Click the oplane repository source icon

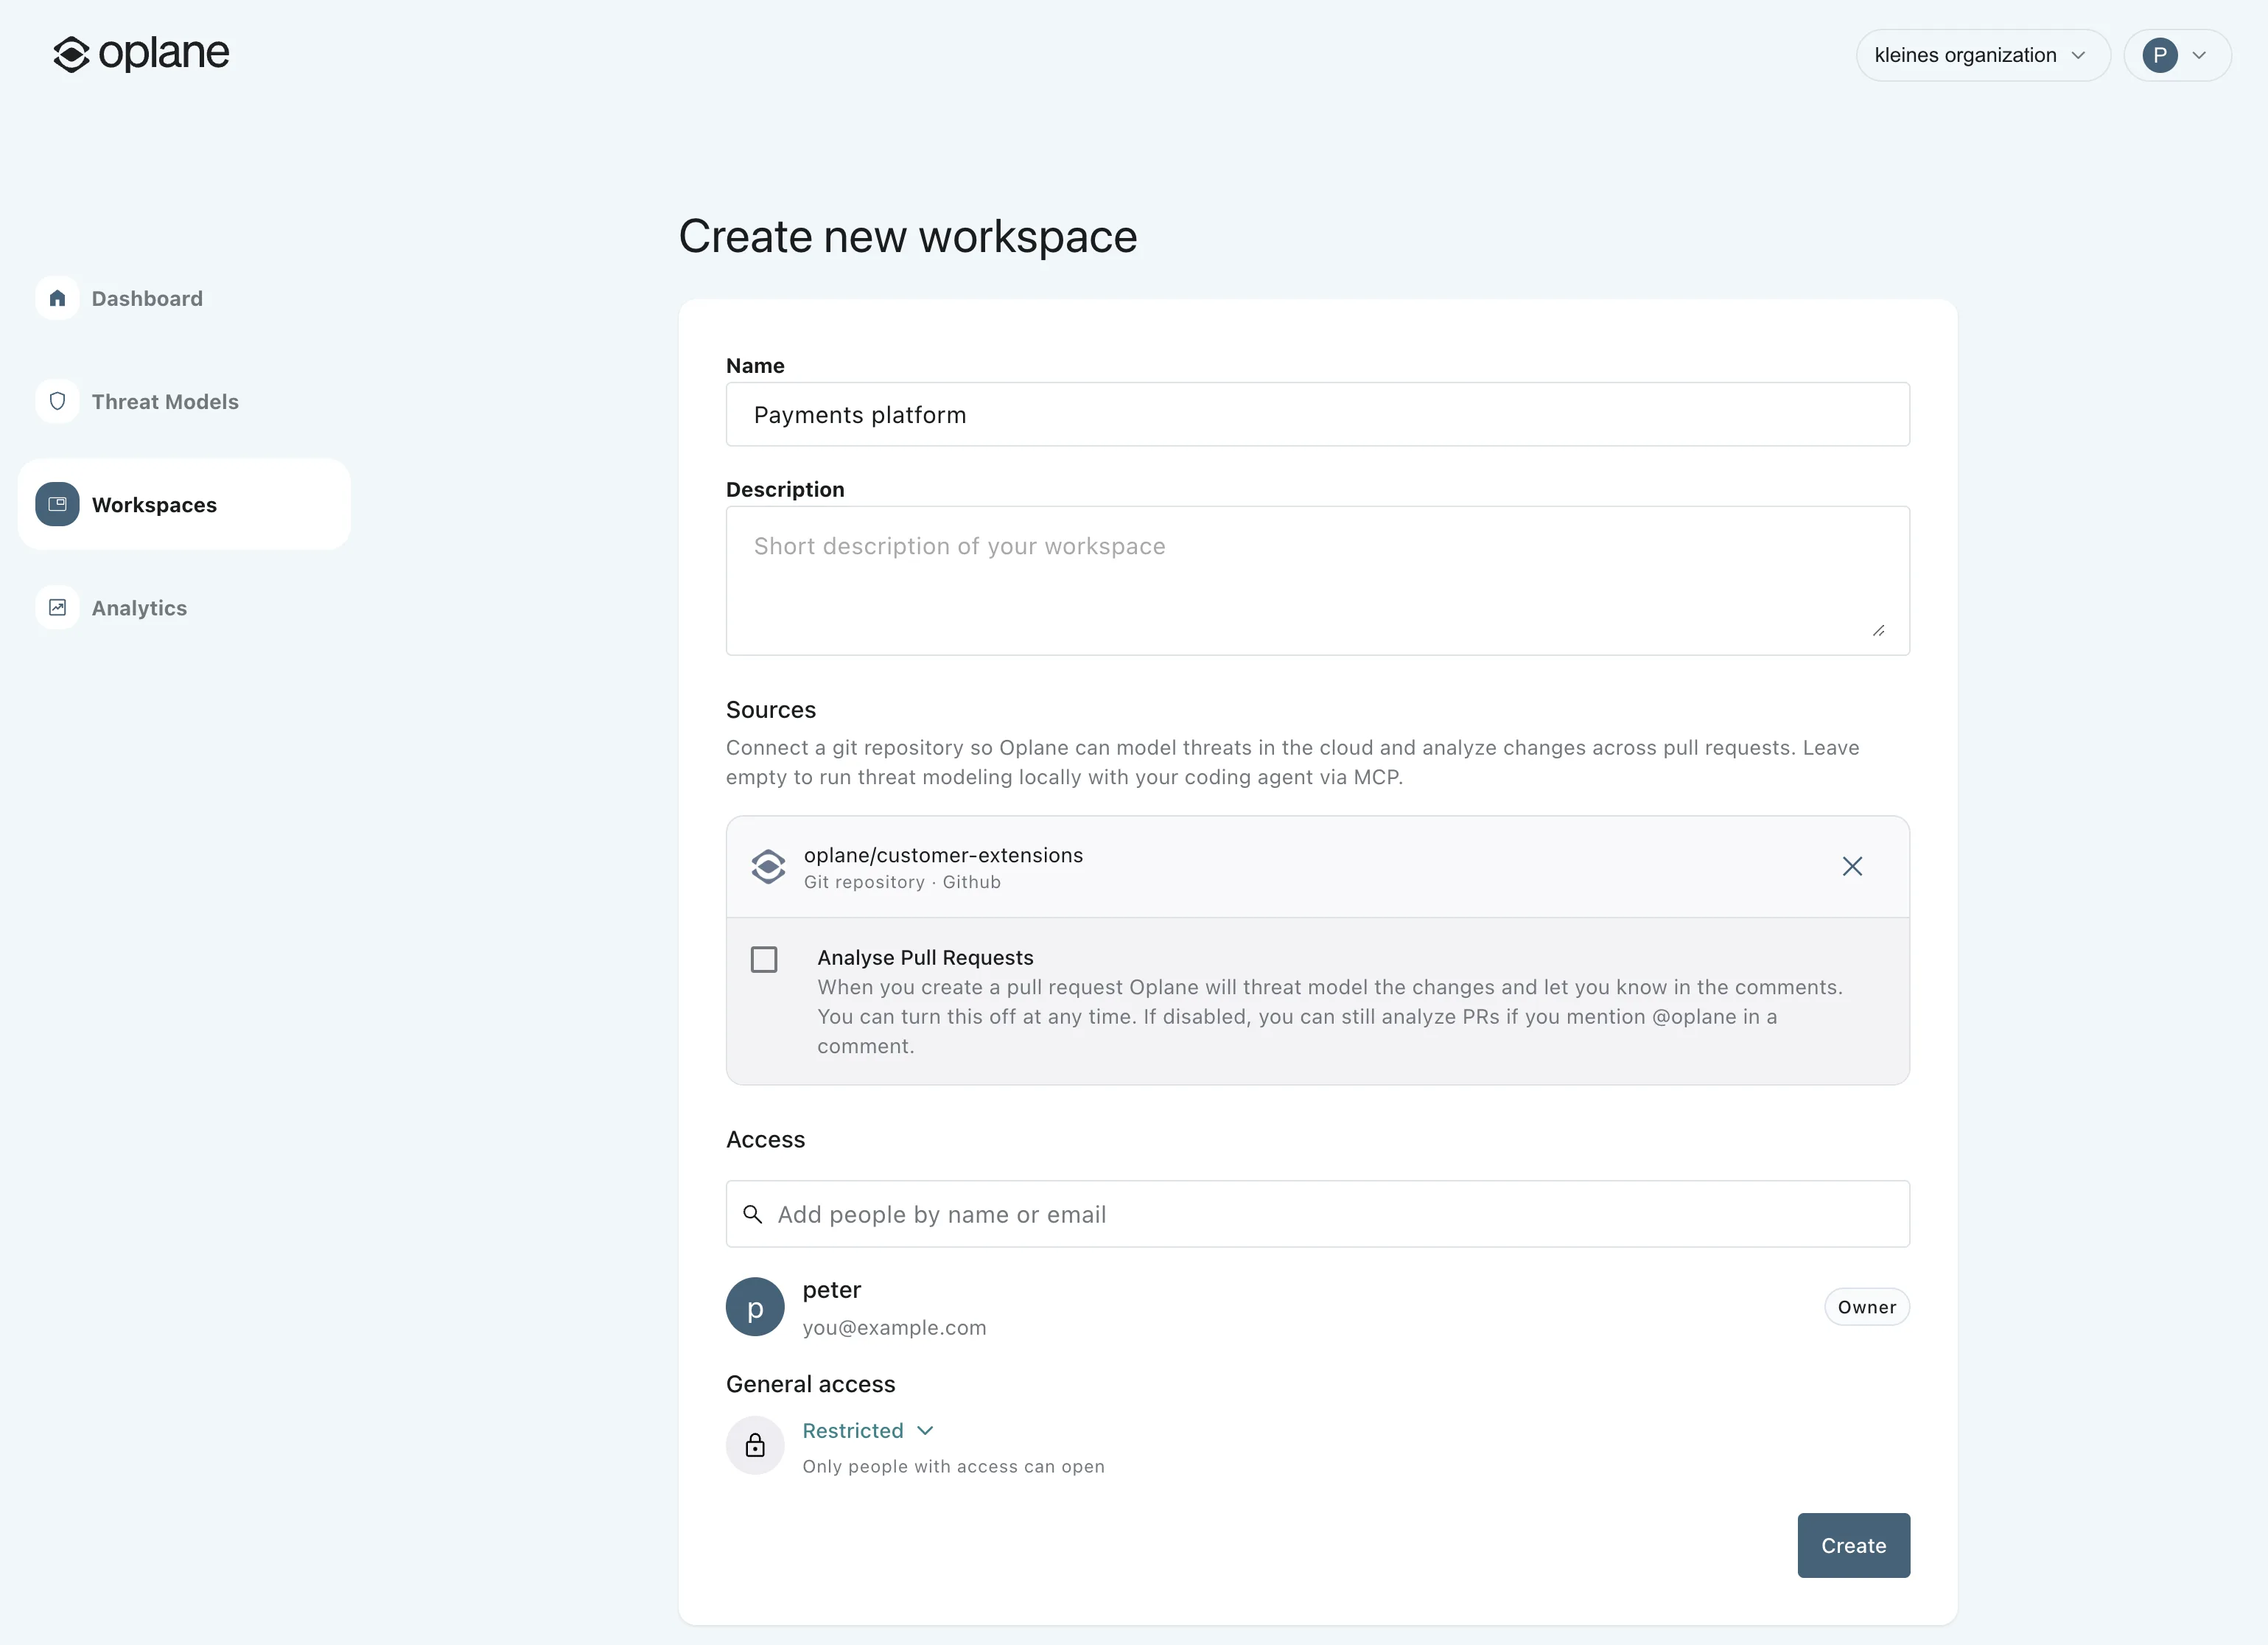768,866
